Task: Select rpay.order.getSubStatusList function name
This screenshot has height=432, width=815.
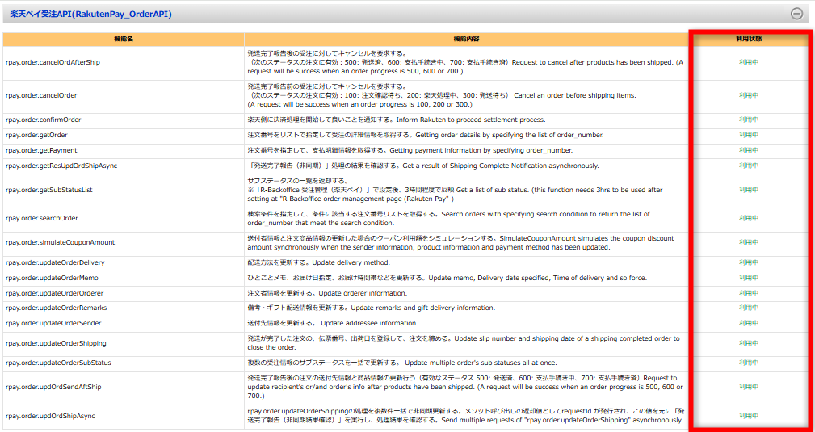Action: tap(48, 190)
